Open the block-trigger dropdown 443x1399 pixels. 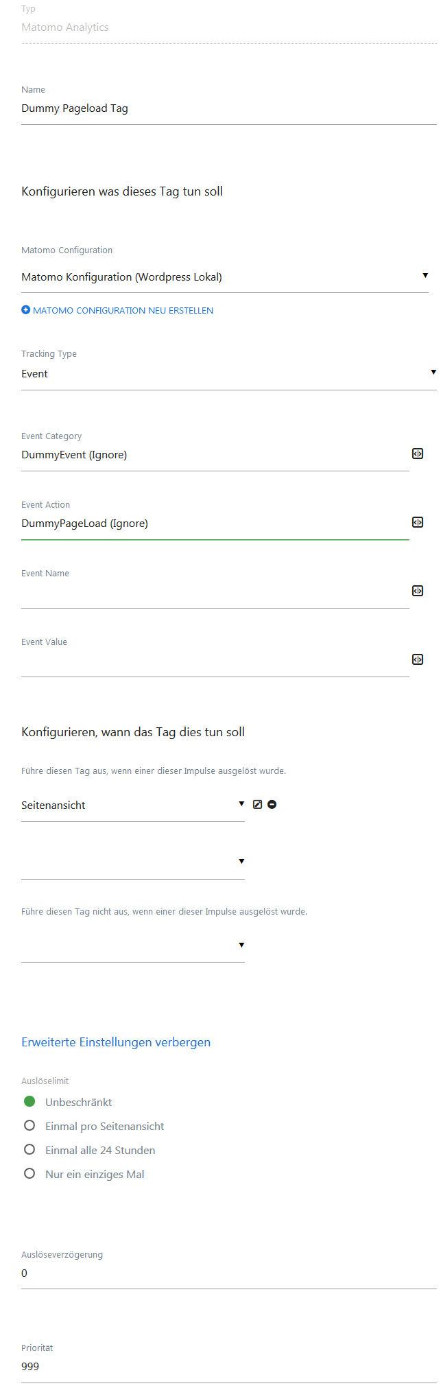coord(133,946)
